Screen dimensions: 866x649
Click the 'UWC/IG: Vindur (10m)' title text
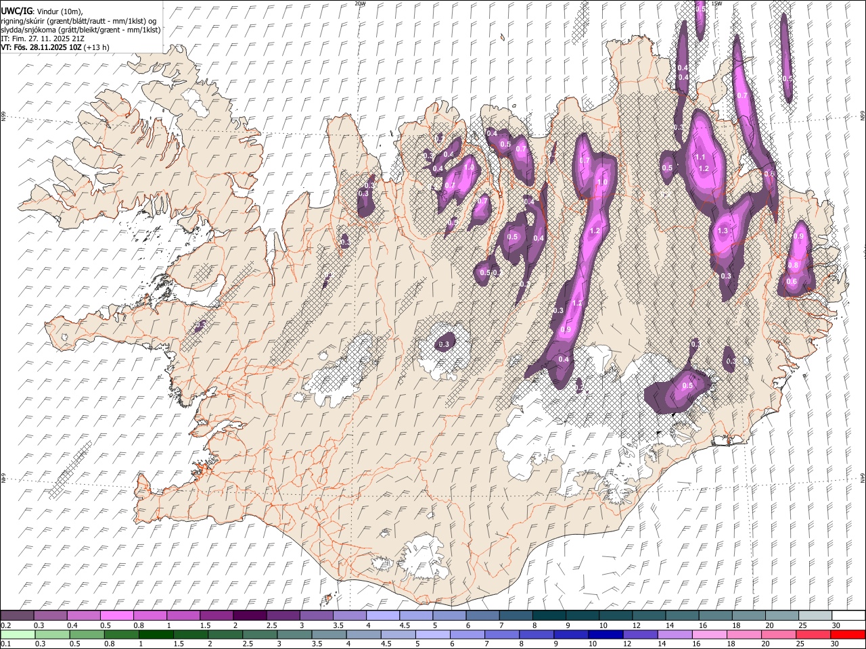(41, 11)
